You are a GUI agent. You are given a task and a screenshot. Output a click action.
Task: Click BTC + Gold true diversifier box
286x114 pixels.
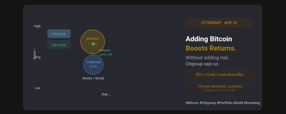(x=220, y=75)
